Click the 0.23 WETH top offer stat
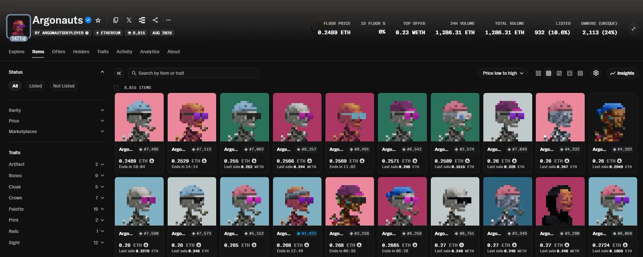643x257 pixels. click(x=410, y=28)
